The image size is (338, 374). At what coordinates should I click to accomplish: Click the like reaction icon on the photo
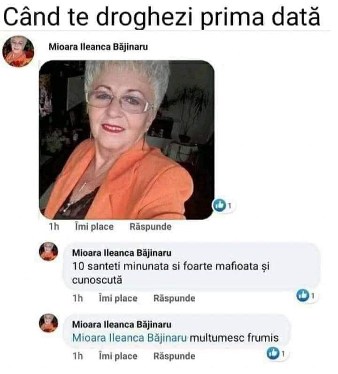coord(219,205)
